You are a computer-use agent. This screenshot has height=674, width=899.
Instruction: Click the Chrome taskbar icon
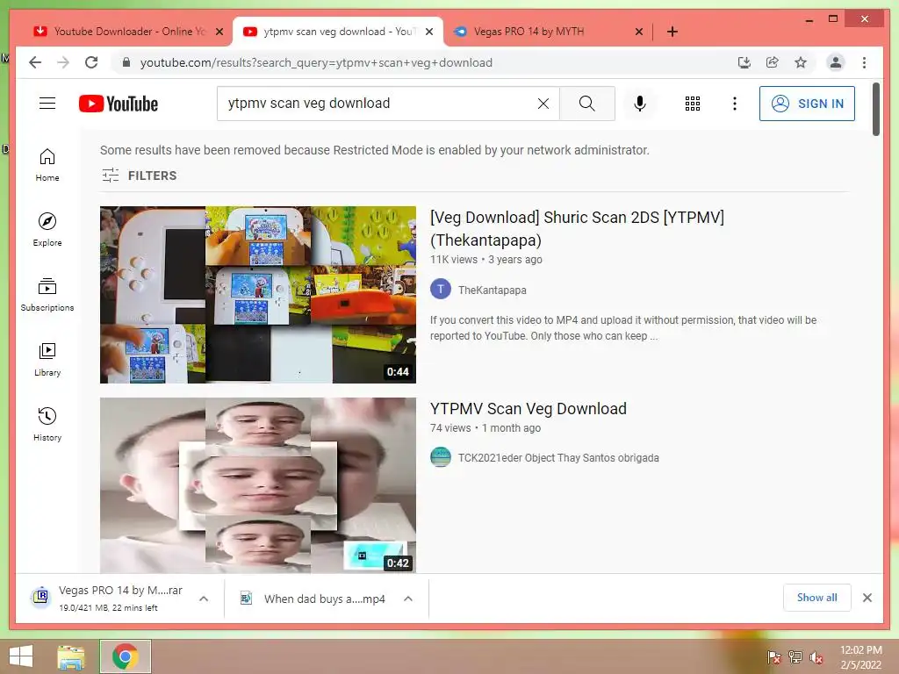click(x=126, y=656)
